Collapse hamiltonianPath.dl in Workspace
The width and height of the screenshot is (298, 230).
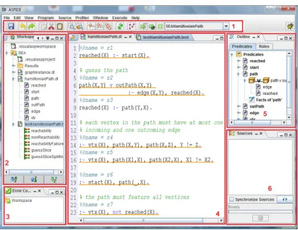13,79
